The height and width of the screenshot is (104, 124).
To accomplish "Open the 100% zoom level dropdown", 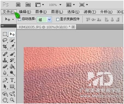I will (60, 5).
